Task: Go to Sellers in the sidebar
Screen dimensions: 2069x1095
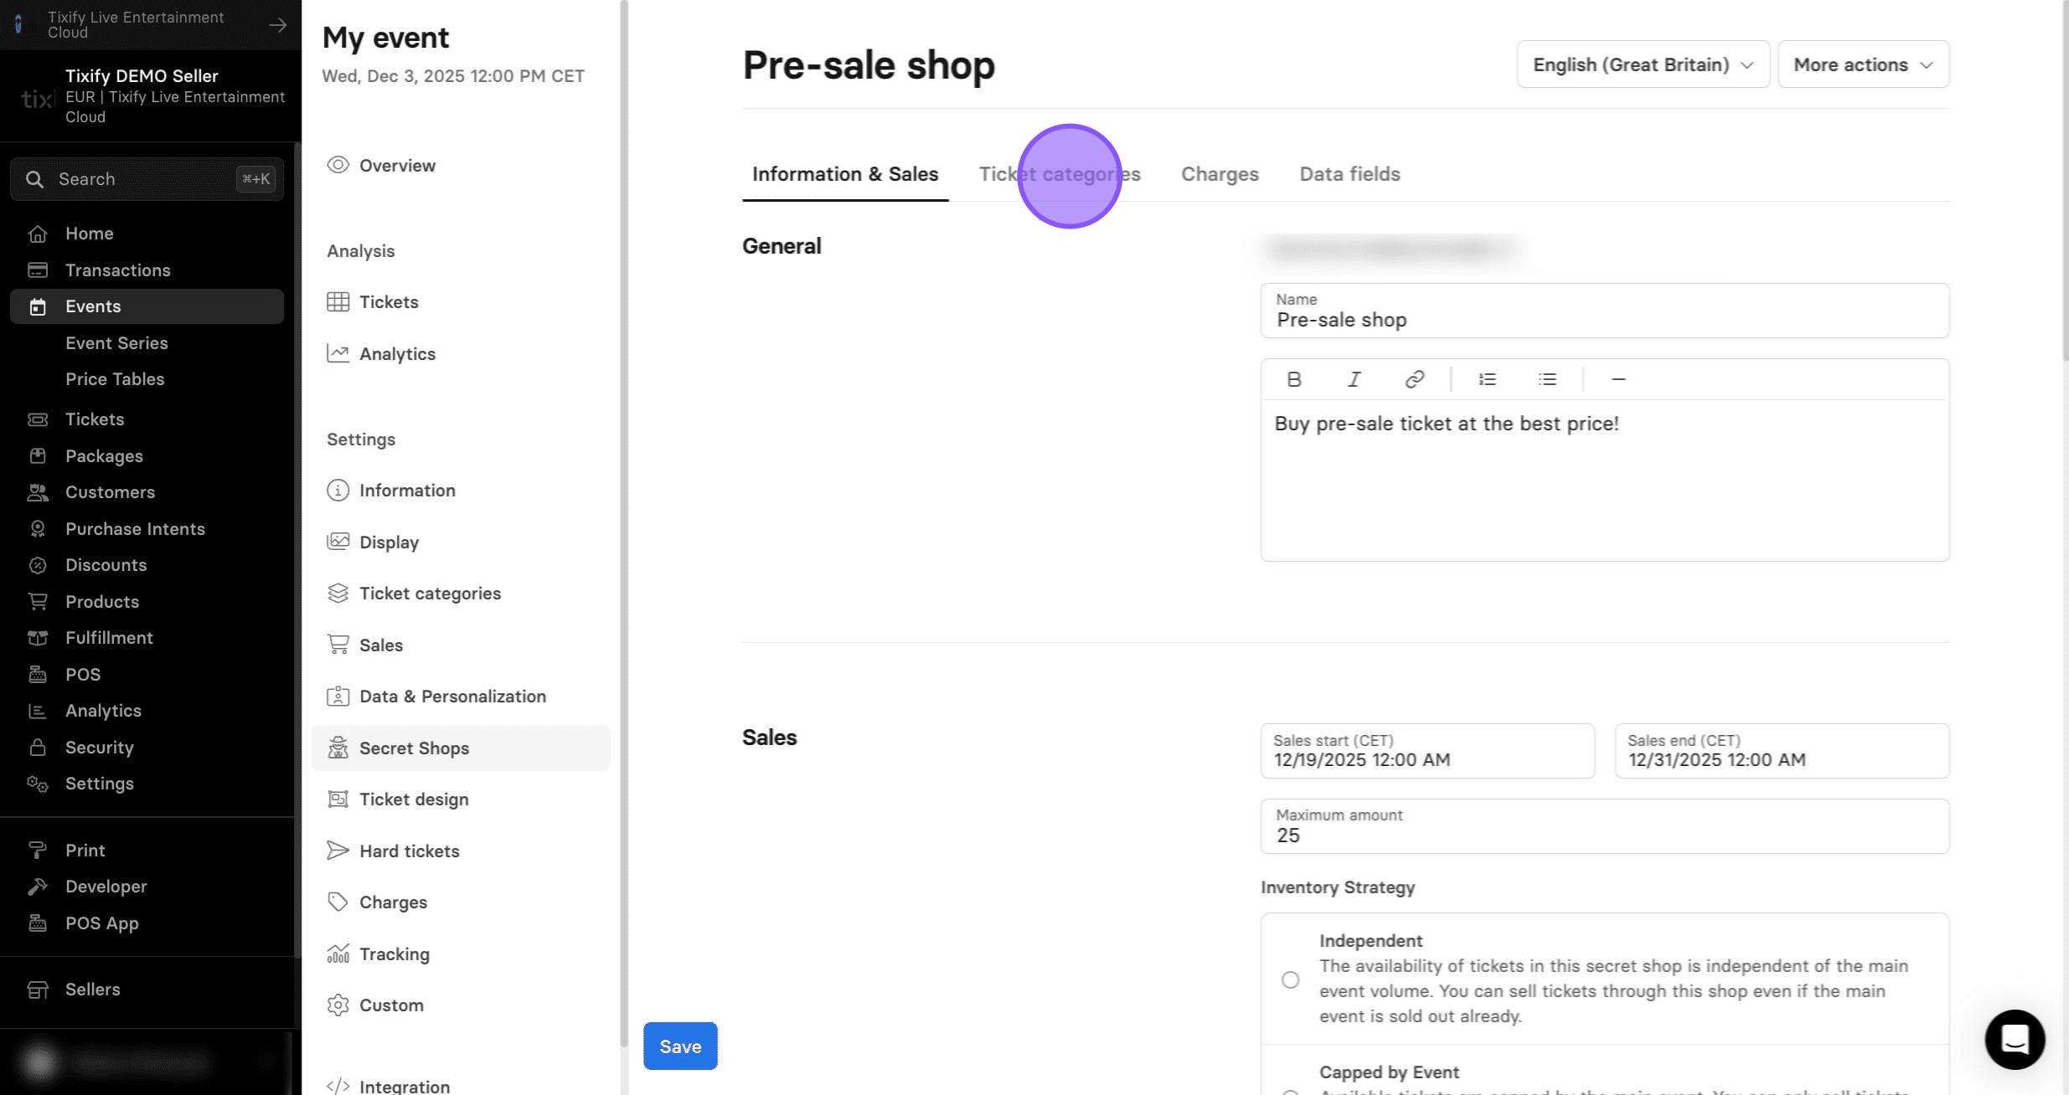Action: coord(92,990)
